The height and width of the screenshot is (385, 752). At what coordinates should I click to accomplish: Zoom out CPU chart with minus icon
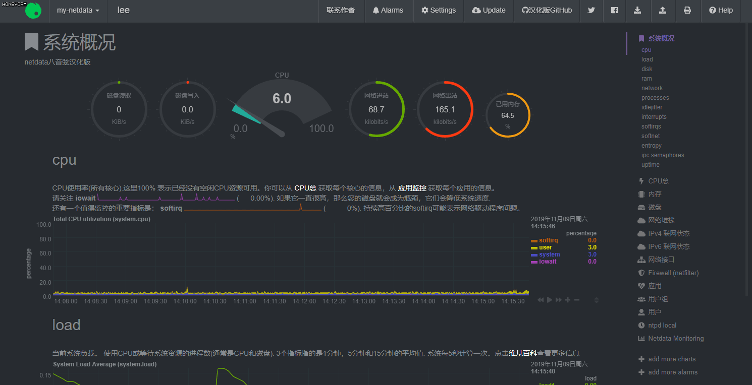point(577,300)
